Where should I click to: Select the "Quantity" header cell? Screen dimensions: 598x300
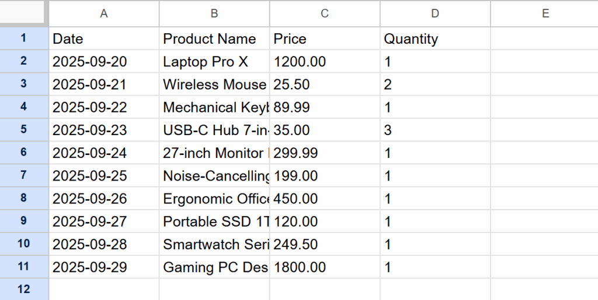point(435,39)
